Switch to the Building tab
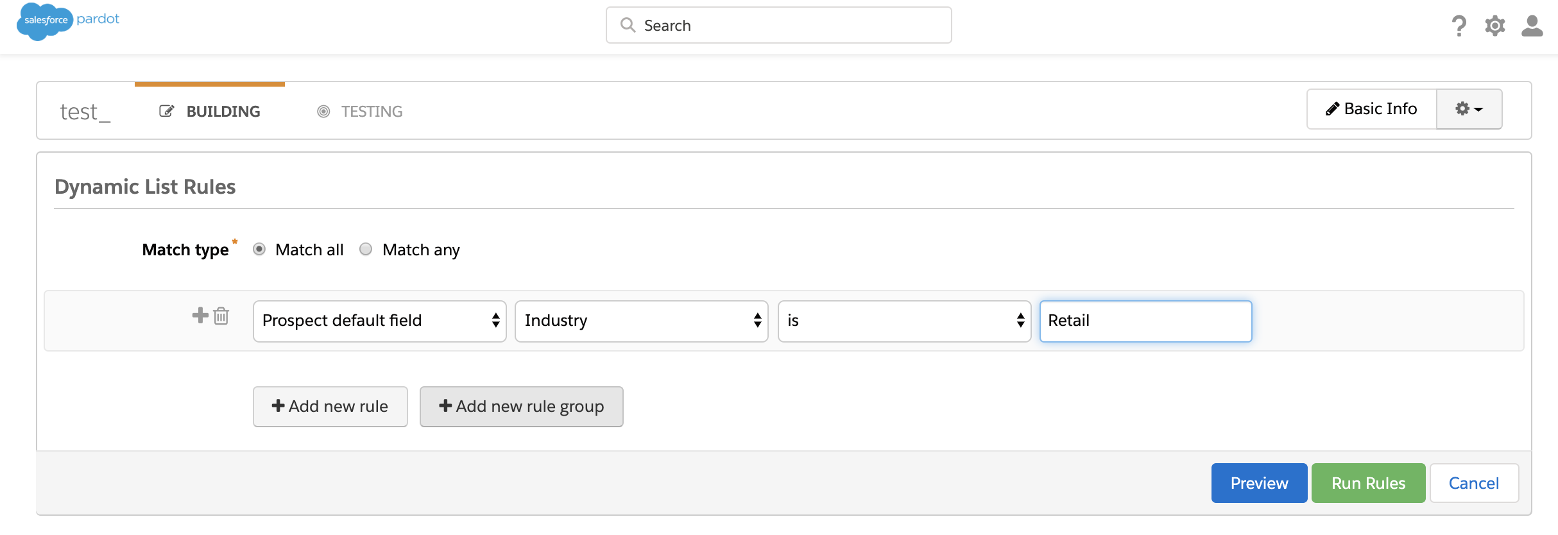The image size is (1558, 535). coord(210,112)
